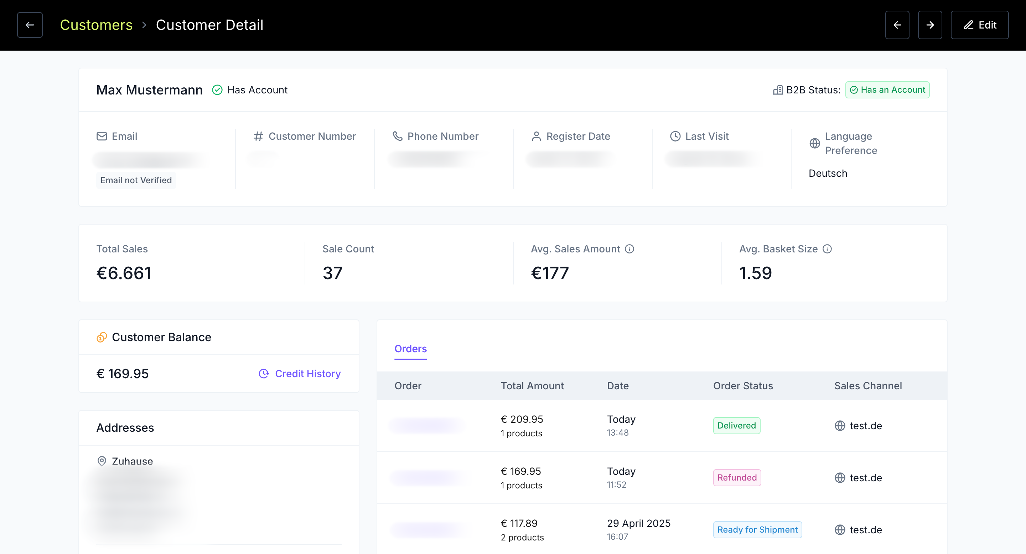The height and width of the screenshot is (554, 1026).
Task: Click the Zuhause address location pin icon
Action: 102,461
